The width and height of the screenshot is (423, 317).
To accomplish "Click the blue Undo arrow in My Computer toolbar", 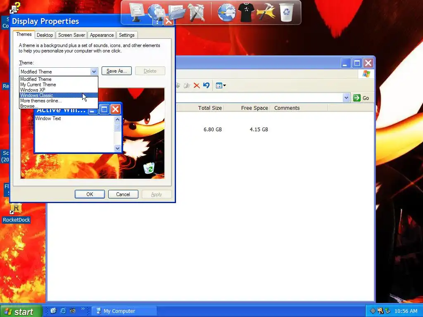I will click(x=207, y=85).
